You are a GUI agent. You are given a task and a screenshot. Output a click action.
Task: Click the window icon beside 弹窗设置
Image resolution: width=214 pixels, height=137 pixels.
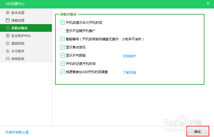(8, 20)
